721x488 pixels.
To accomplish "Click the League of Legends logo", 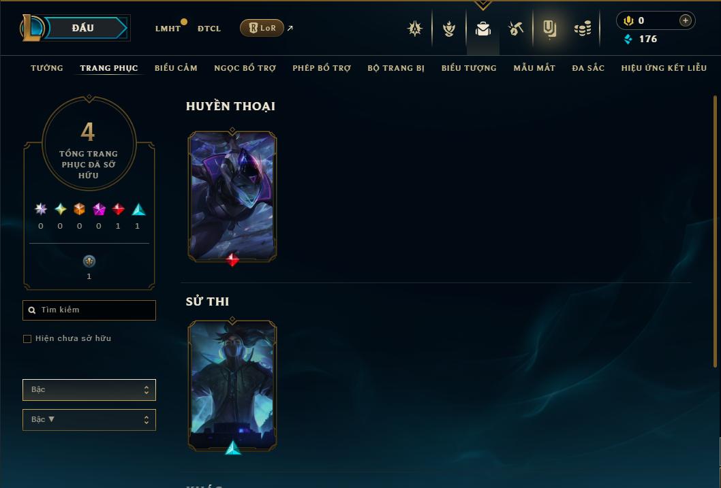I will (32, 28).
